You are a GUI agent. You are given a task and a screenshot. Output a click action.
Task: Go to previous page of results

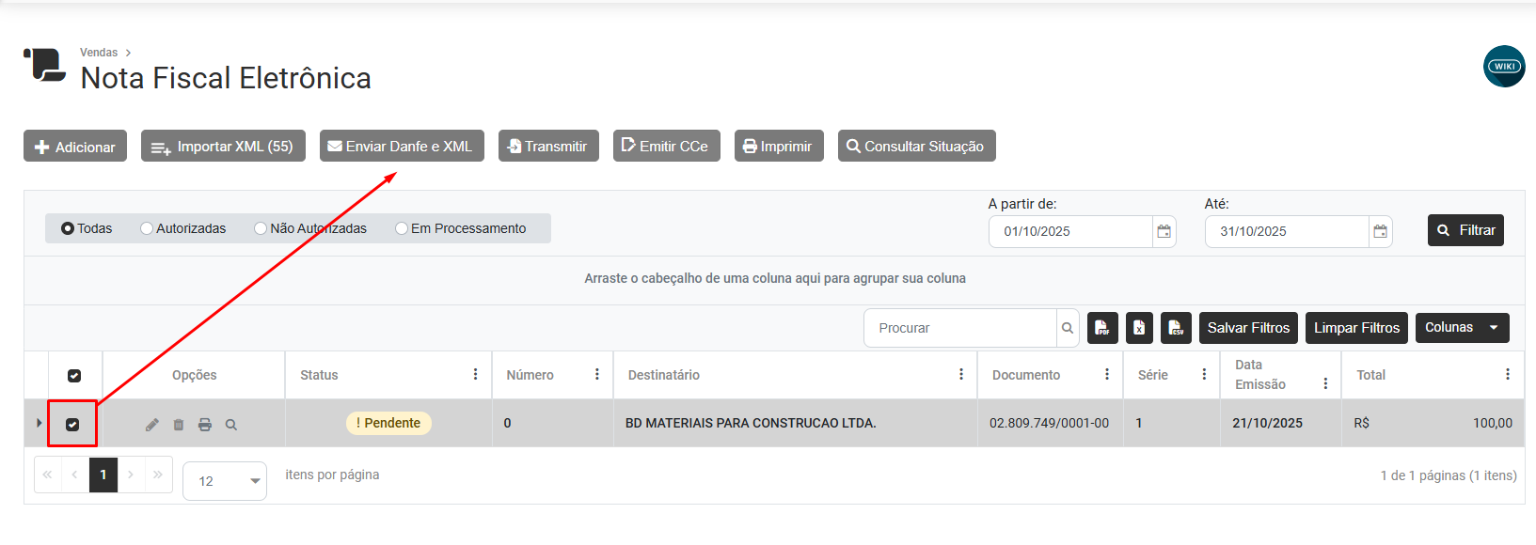(x=74, y=475)
